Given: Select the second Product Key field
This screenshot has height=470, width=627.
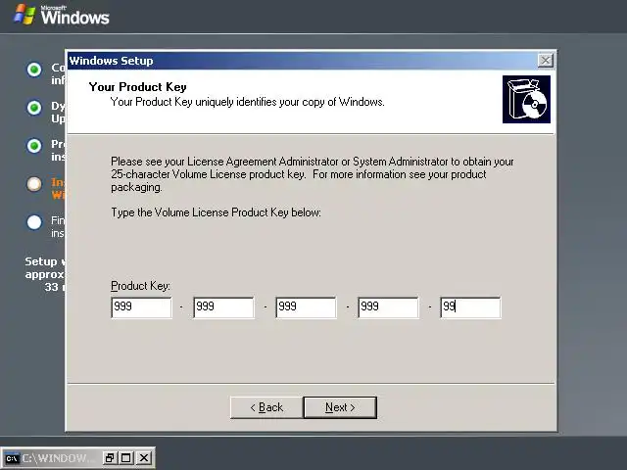Looking at the screenshot, I should tap(223, 307).
